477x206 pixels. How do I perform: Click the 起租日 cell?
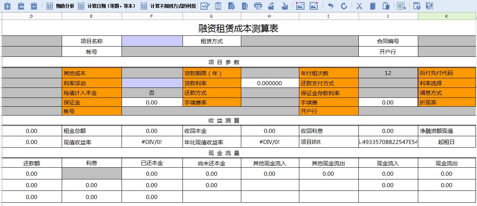447,142
